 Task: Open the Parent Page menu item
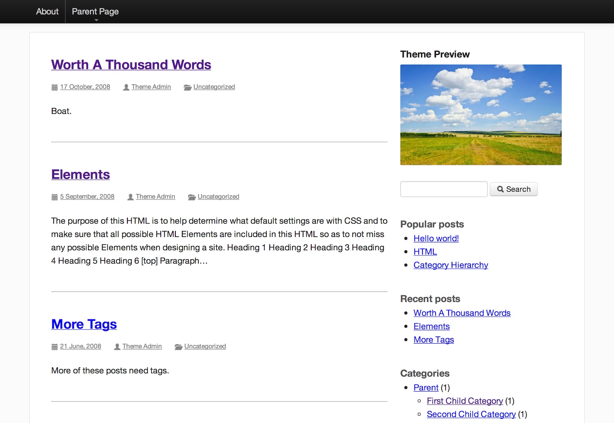[95, 12]
